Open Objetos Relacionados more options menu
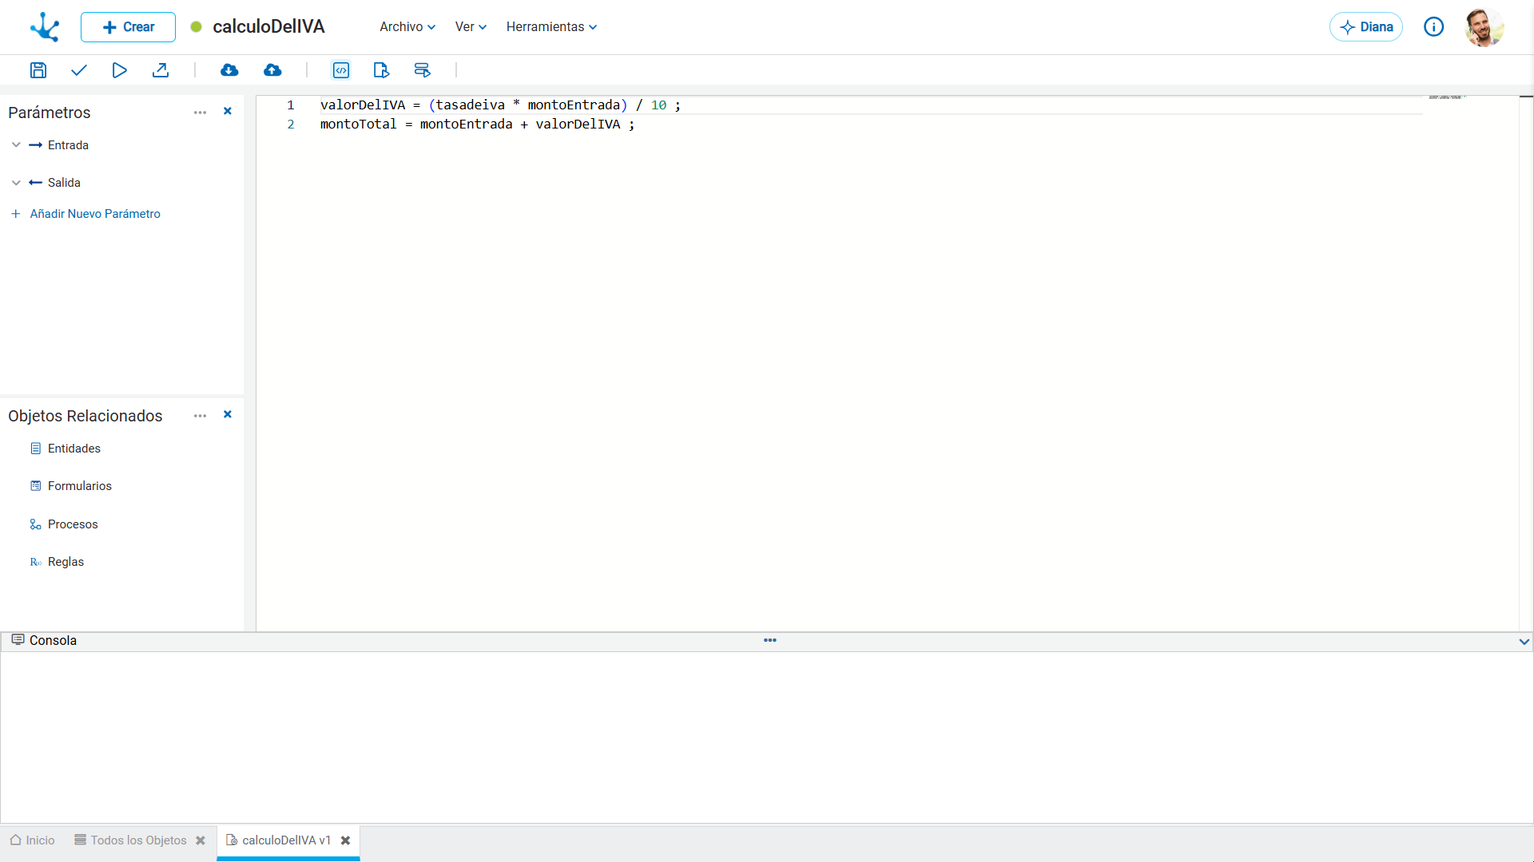The height and width of the screenshot is (862, 1534). coord(200,416)
